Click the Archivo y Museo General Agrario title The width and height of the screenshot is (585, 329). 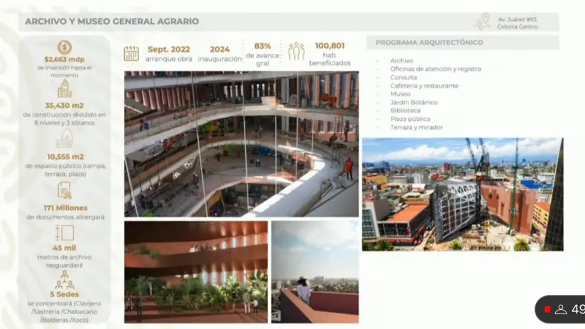[112, 21]
